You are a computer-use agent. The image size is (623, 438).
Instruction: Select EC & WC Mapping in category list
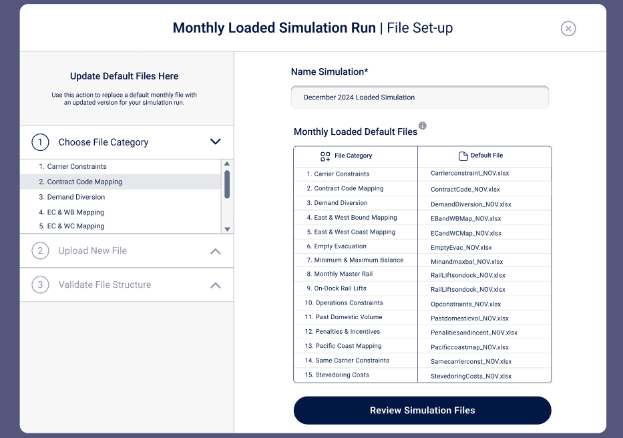121,226
